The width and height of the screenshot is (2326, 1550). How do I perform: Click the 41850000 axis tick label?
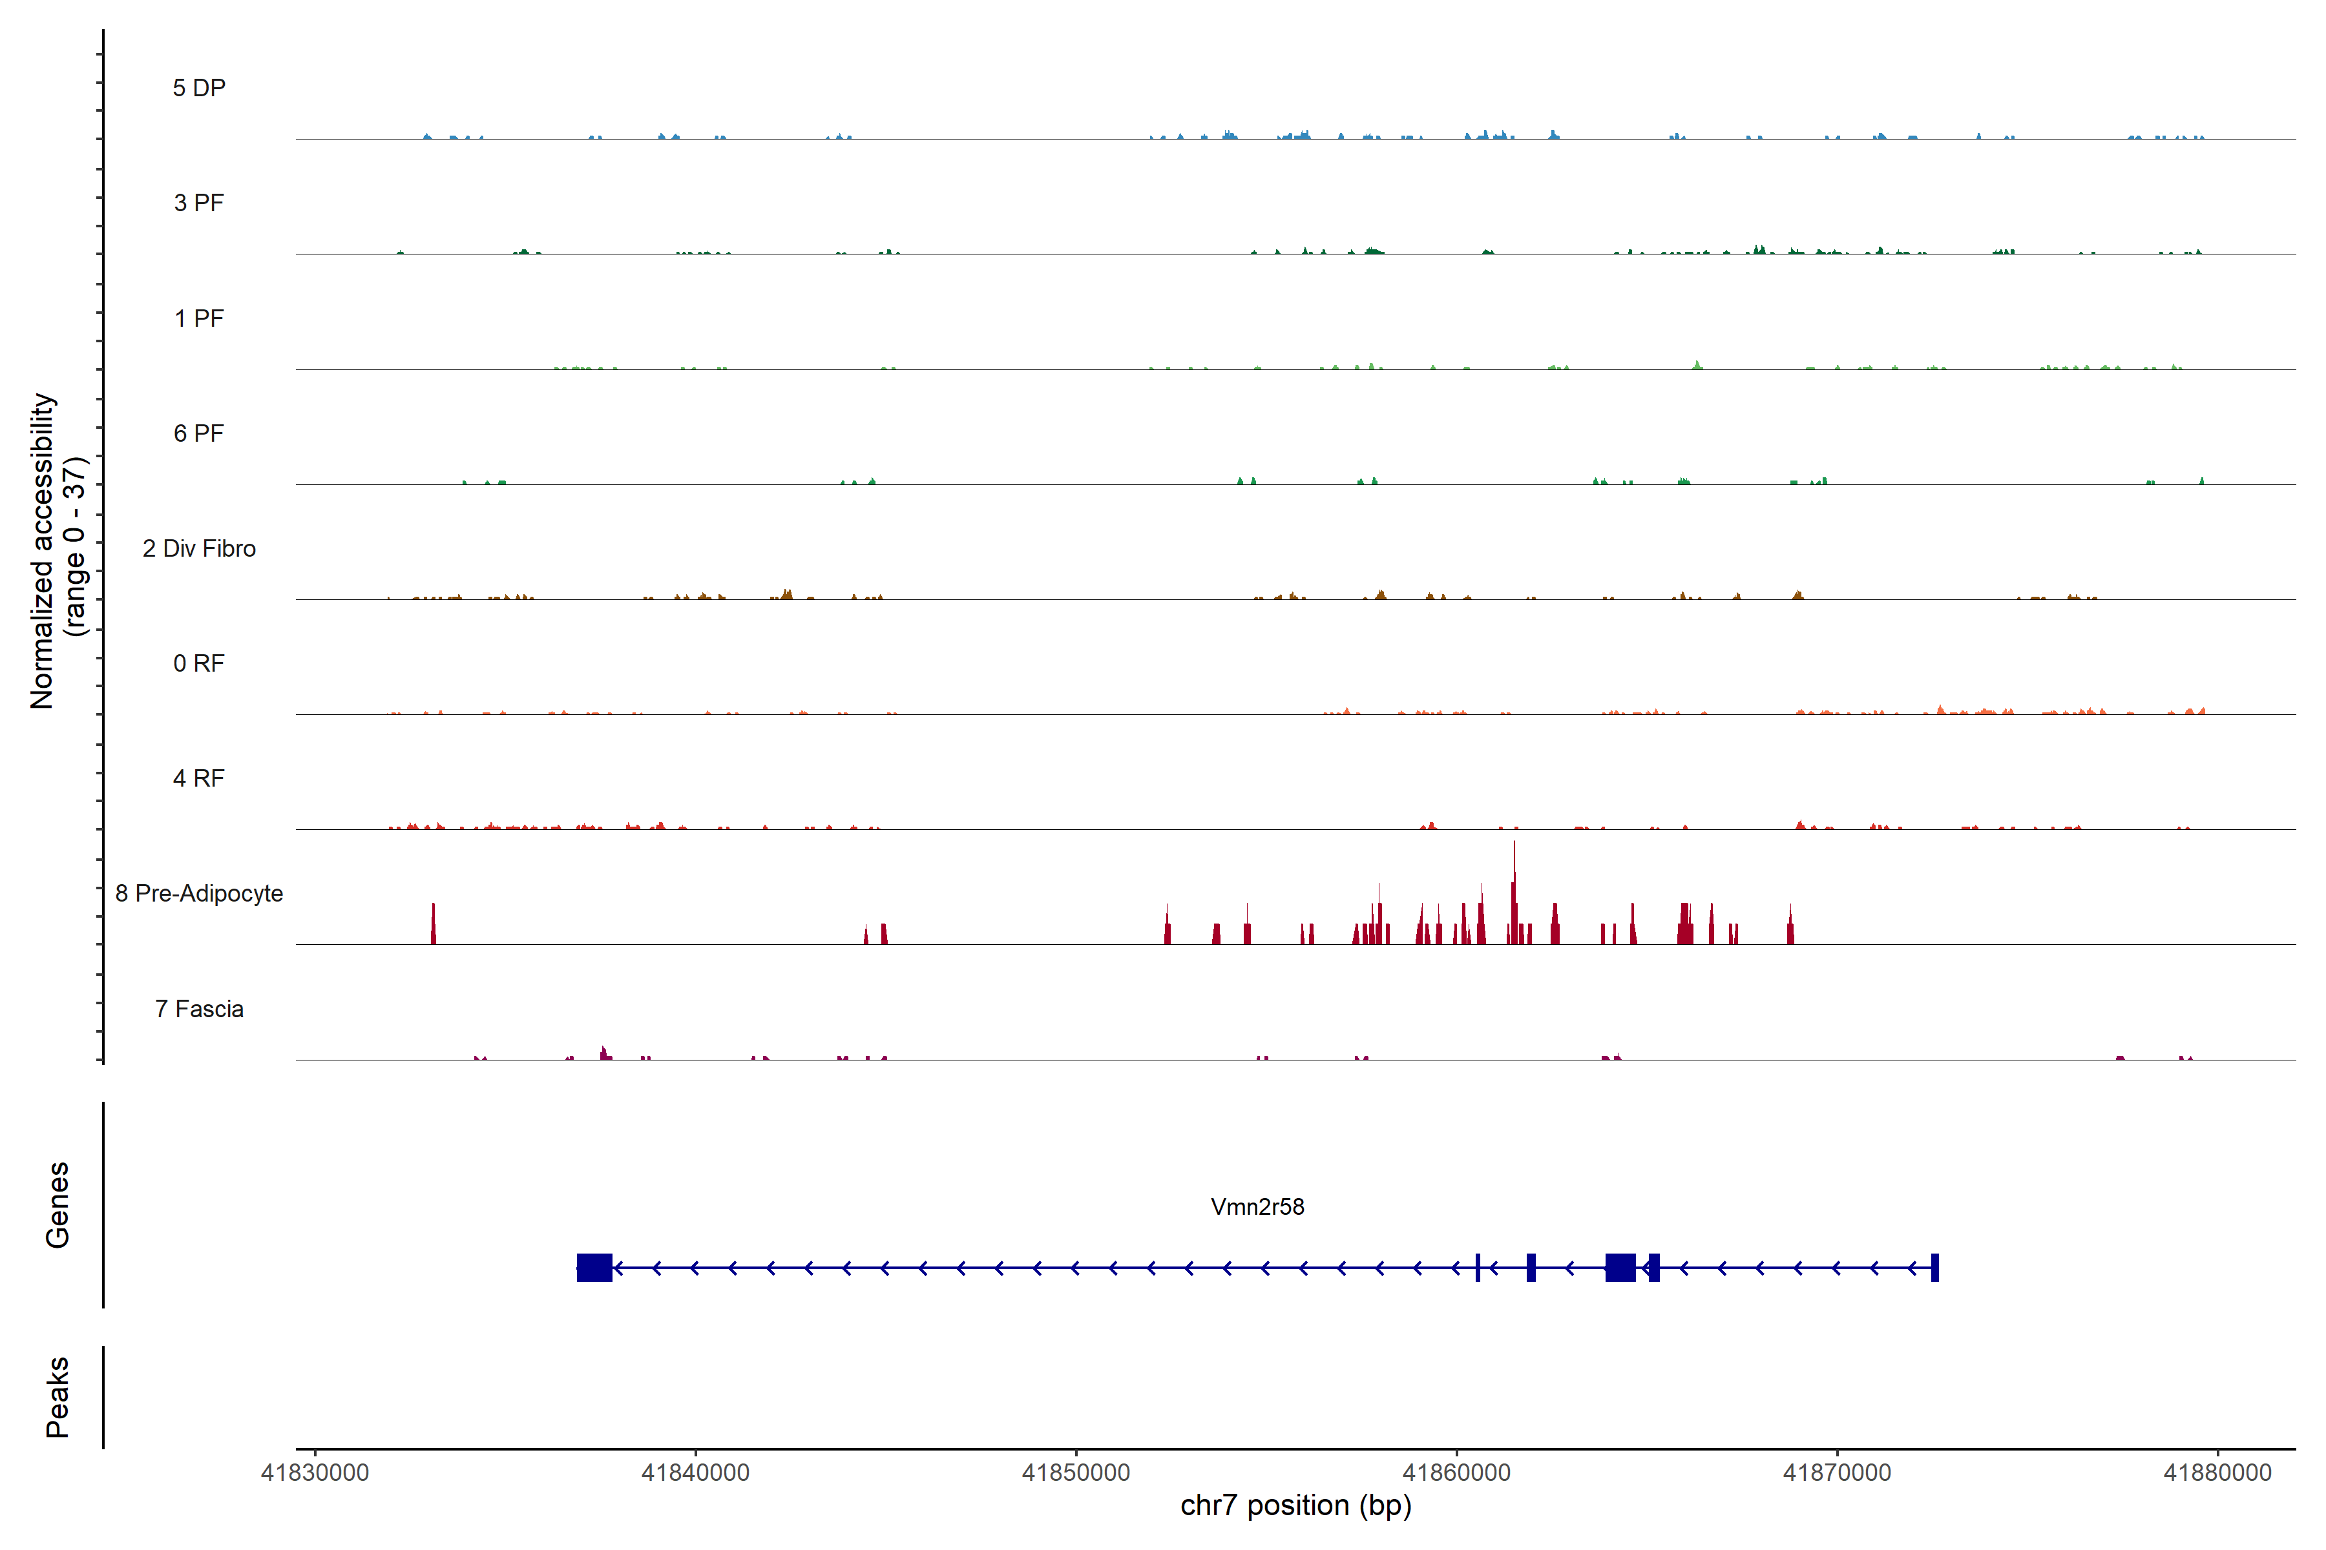click(x=1076, y=1472)
